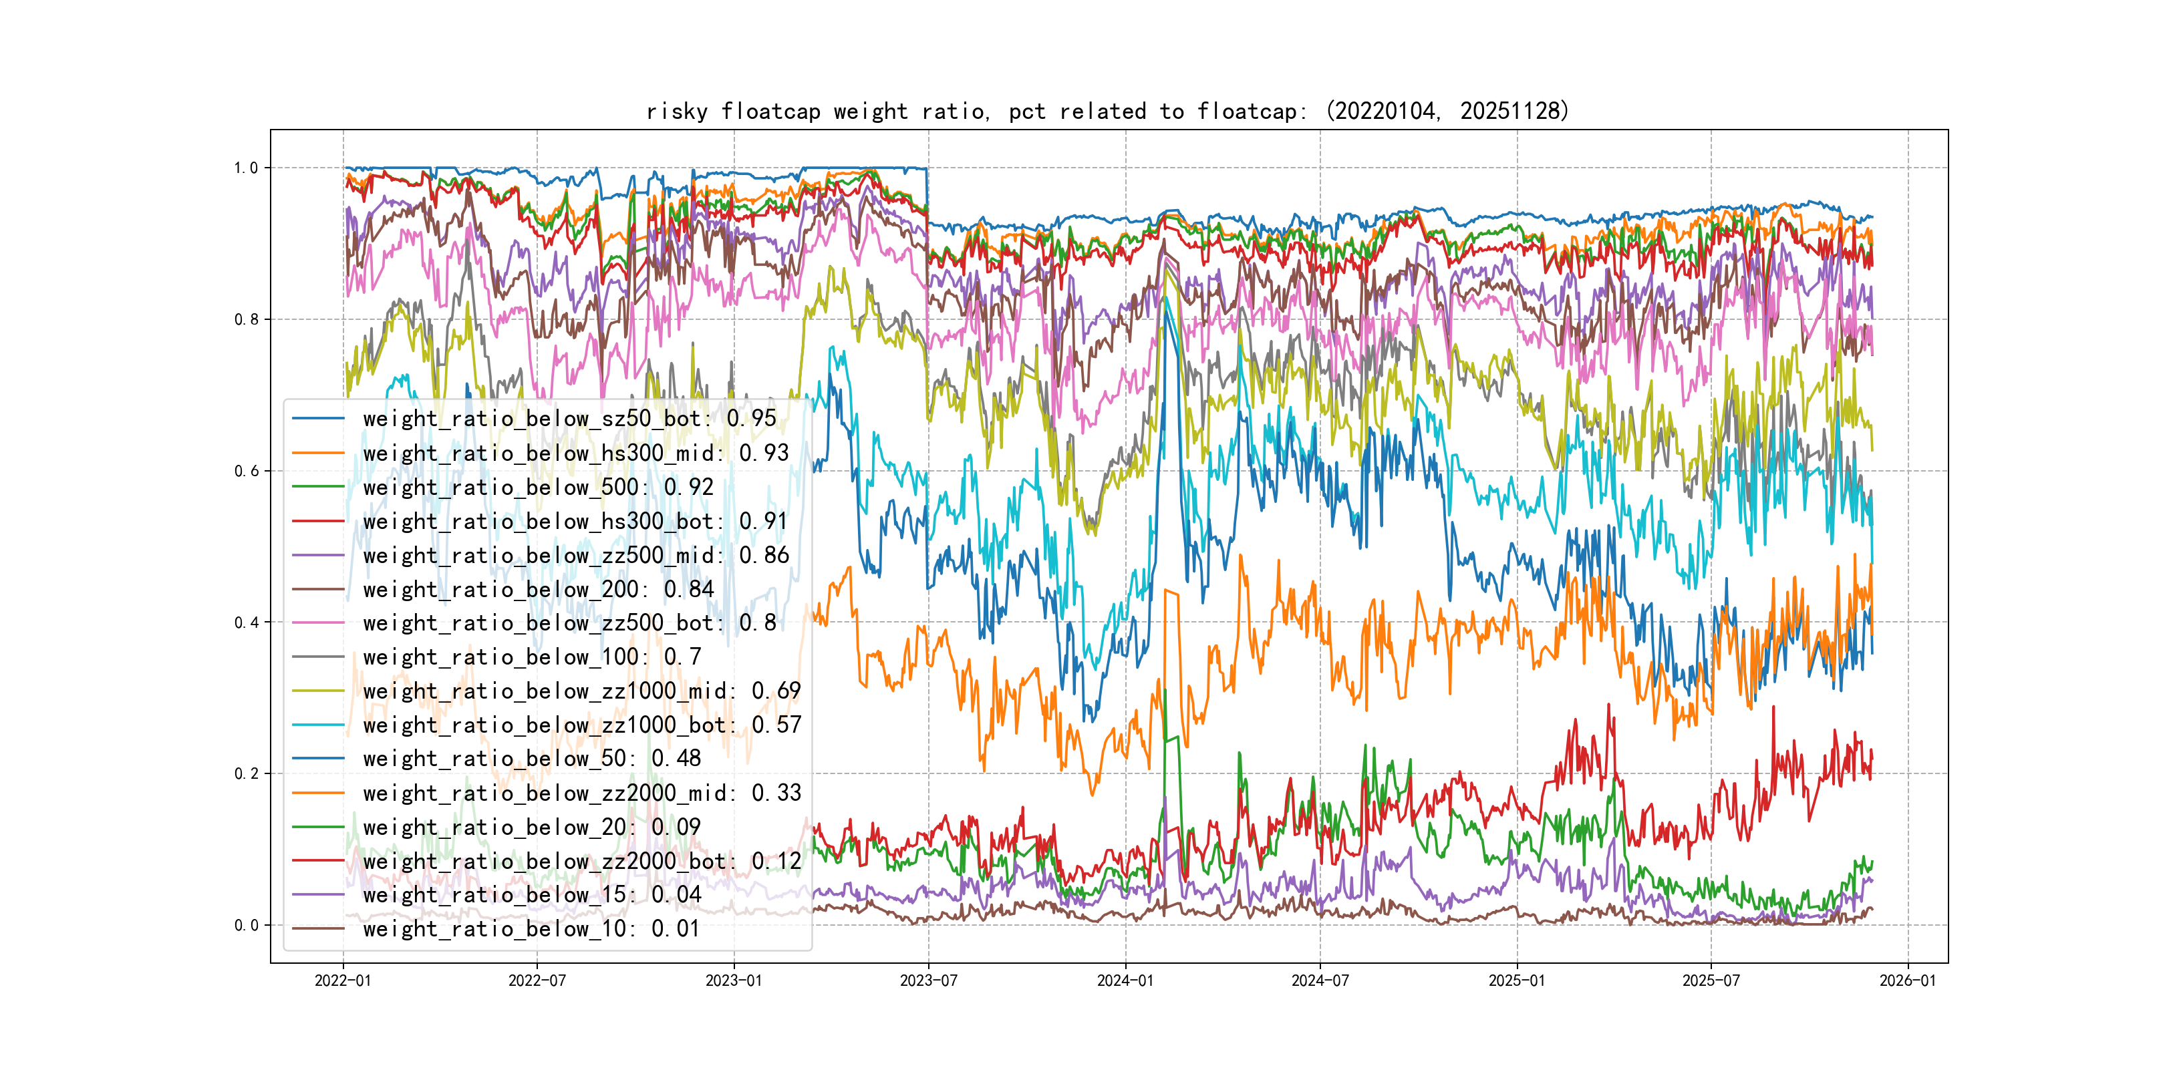Click legend text weight_ratio_below_100: 0.7
Viewport: 2165px width, 1082px height.
[531, 657]
